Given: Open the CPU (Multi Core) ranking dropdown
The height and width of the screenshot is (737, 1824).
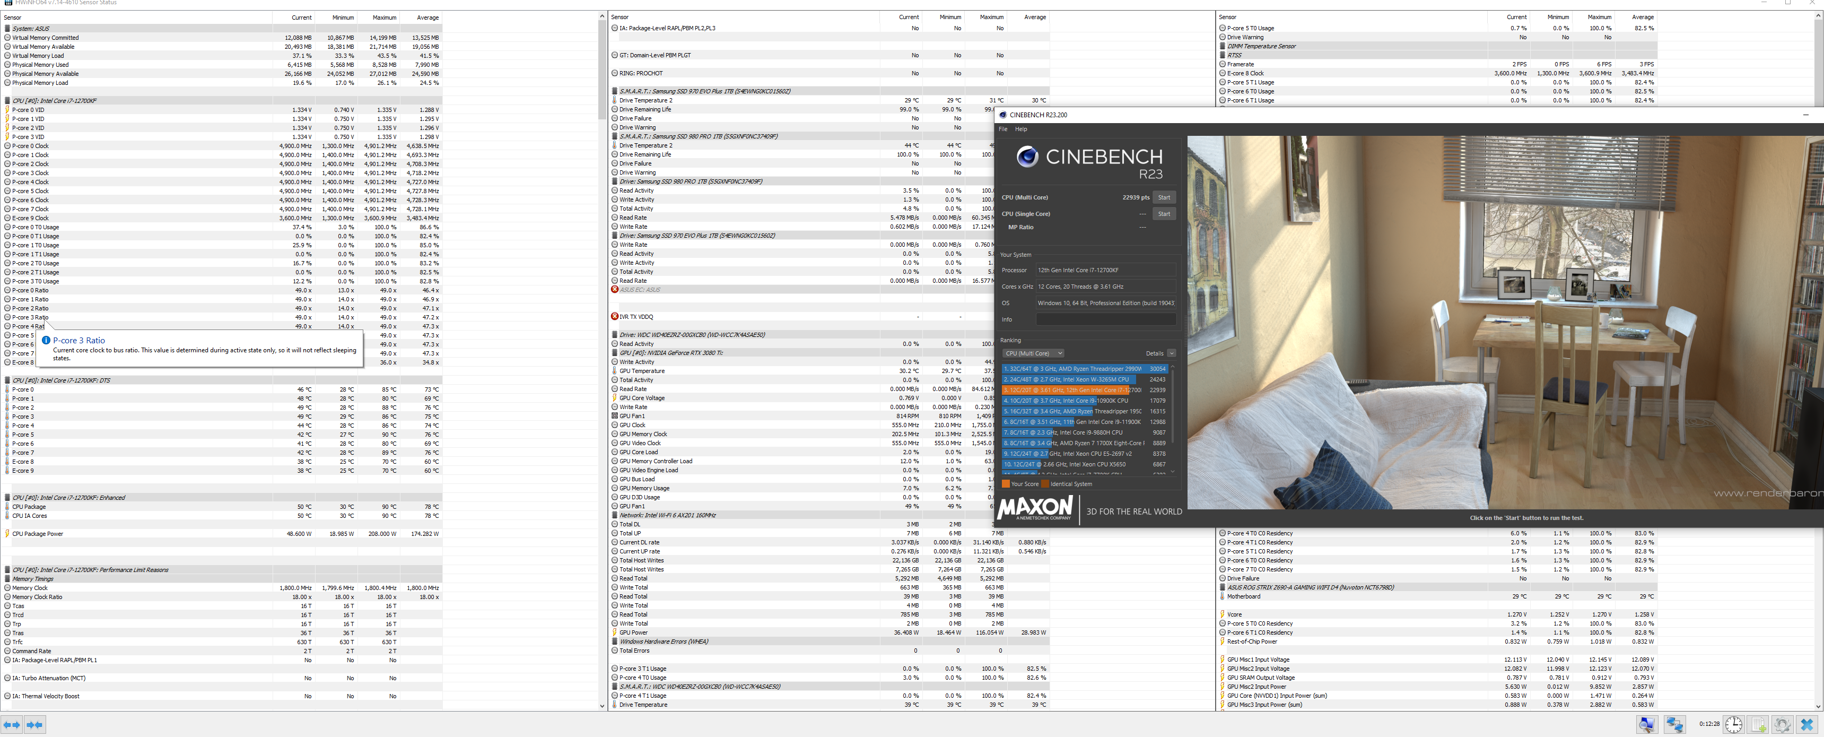Looking at the screenshot, I should tap(1033, 353).
